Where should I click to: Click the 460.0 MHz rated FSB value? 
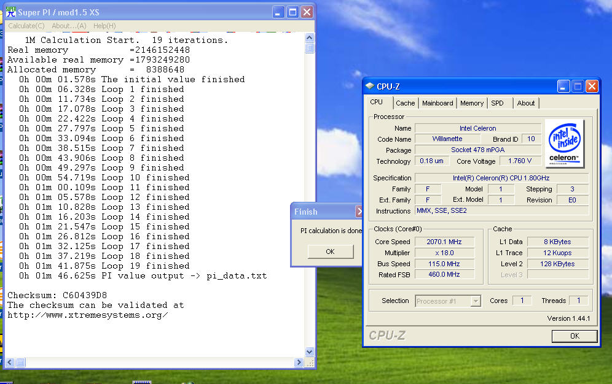coord(444,275)
